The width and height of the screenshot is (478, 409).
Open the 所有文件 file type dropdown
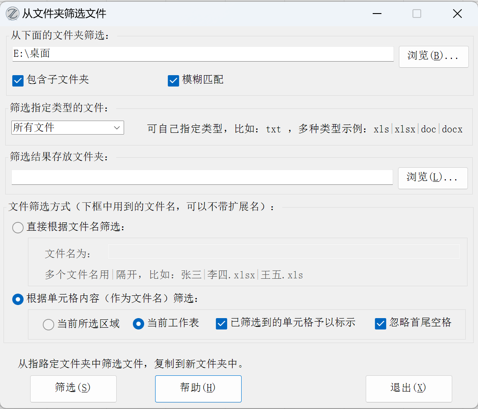coord(67,128)
